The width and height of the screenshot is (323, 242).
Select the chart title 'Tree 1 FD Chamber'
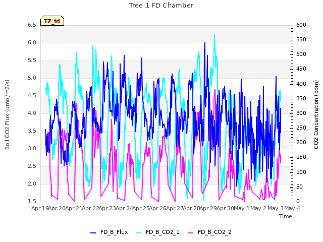click(161, 6)
